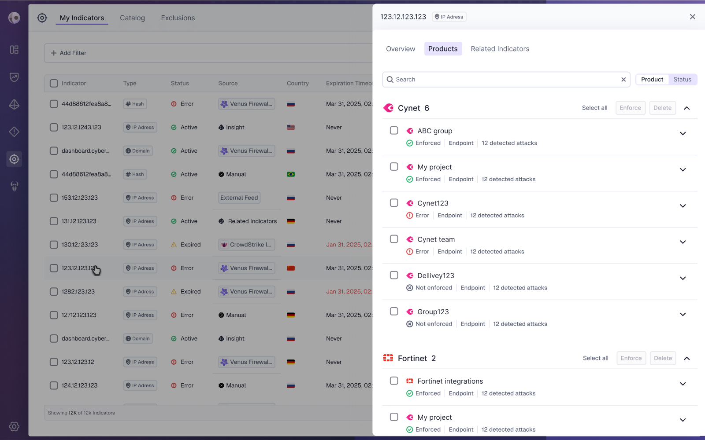
Task: Clear the search field with the X icon
Action: click(623, 80)
